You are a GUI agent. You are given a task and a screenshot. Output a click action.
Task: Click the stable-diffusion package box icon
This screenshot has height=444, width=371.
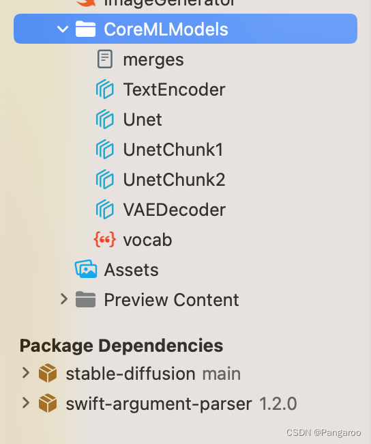[x=48, y=373]
